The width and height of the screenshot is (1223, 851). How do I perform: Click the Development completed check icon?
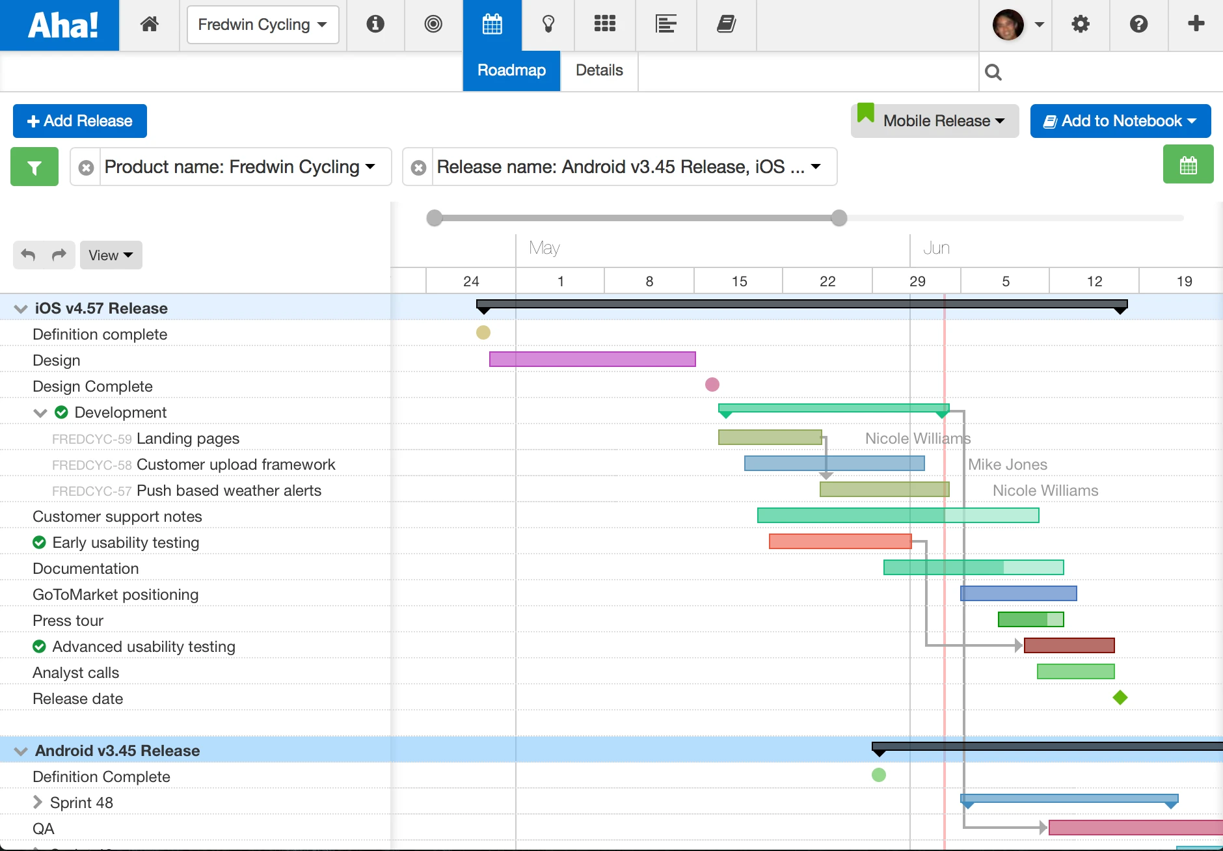pyautogui.click(x=62, y=412)
